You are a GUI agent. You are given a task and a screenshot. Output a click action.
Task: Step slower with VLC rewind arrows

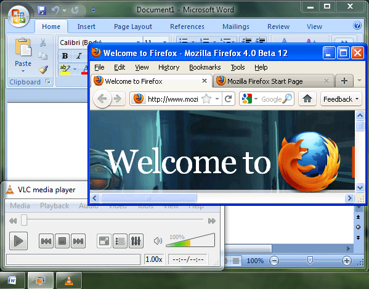[x=13, y=221]
